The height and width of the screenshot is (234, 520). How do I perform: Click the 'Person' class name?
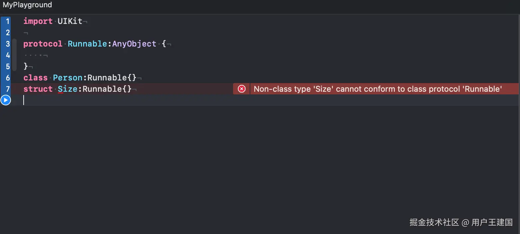pyautogui.click(x=68, y=78)
